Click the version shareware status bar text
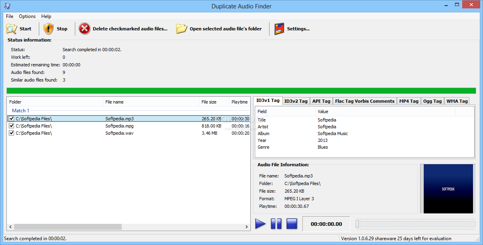 396,239
